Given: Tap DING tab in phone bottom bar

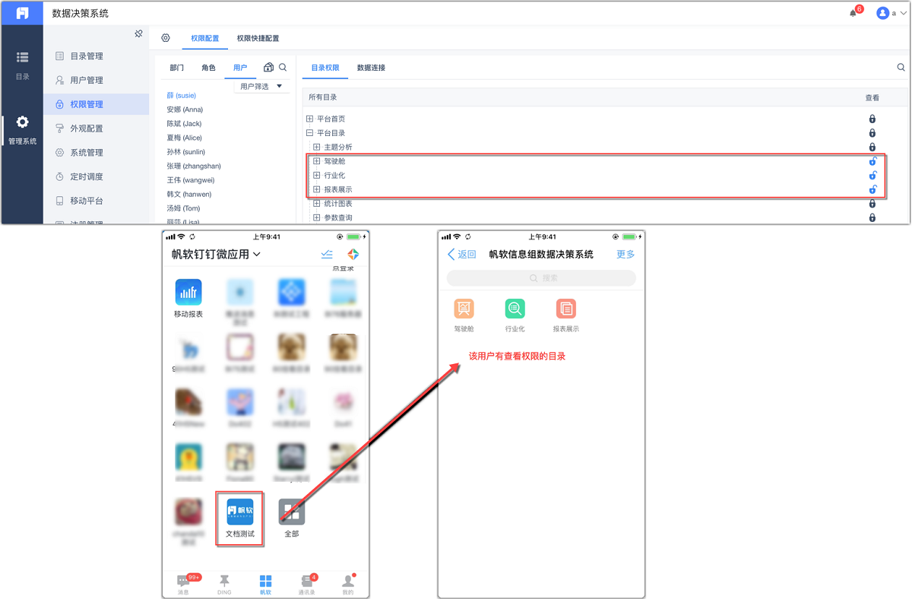Looking at the screenshot, I should point(224,584).
